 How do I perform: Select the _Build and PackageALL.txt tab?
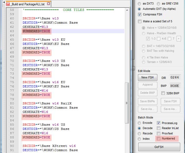pos(28,4)
